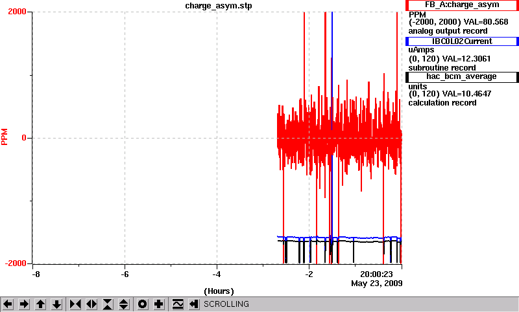Select the hac_bcm_average curve legend

point(462,76)
